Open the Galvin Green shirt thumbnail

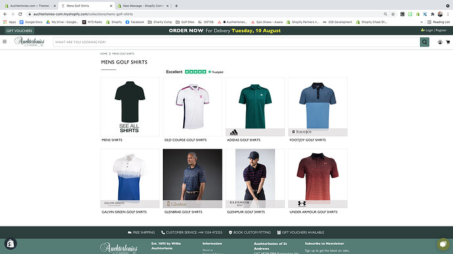pyautogui.click(x=130, y=178)
